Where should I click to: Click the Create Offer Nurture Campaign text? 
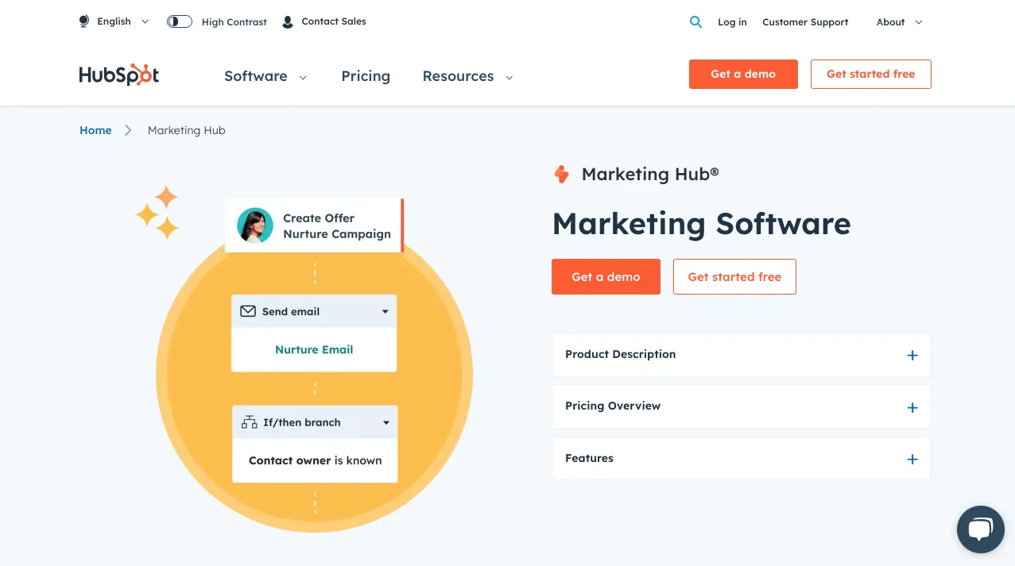point(337,226)
